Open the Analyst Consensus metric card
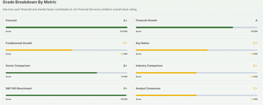The width and height of the screenshot is (263, 105). pos(196,94)
